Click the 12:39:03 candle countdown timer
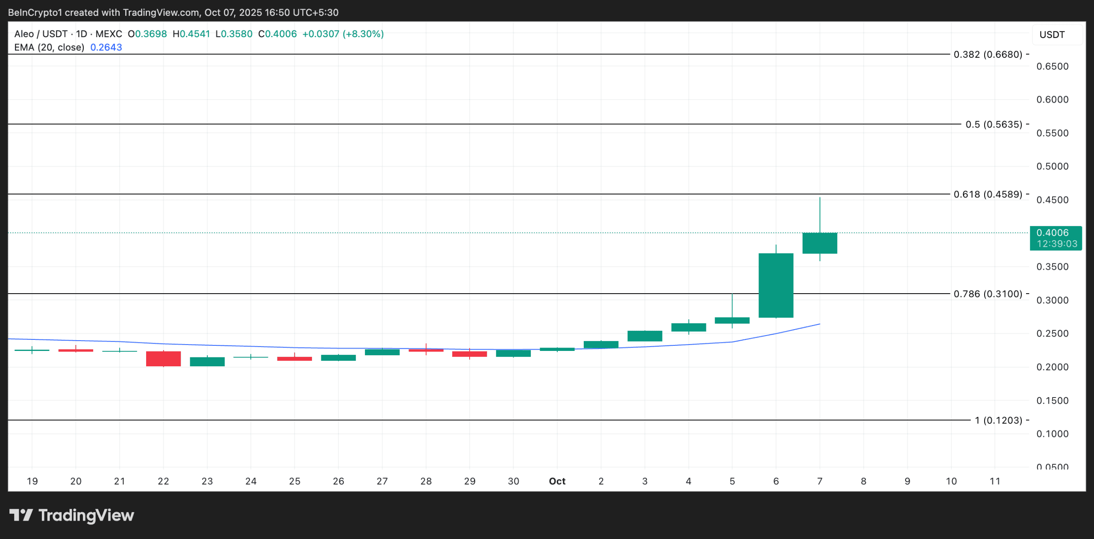The height and width of the screenshot is (539, 1094). [1057, 244]
